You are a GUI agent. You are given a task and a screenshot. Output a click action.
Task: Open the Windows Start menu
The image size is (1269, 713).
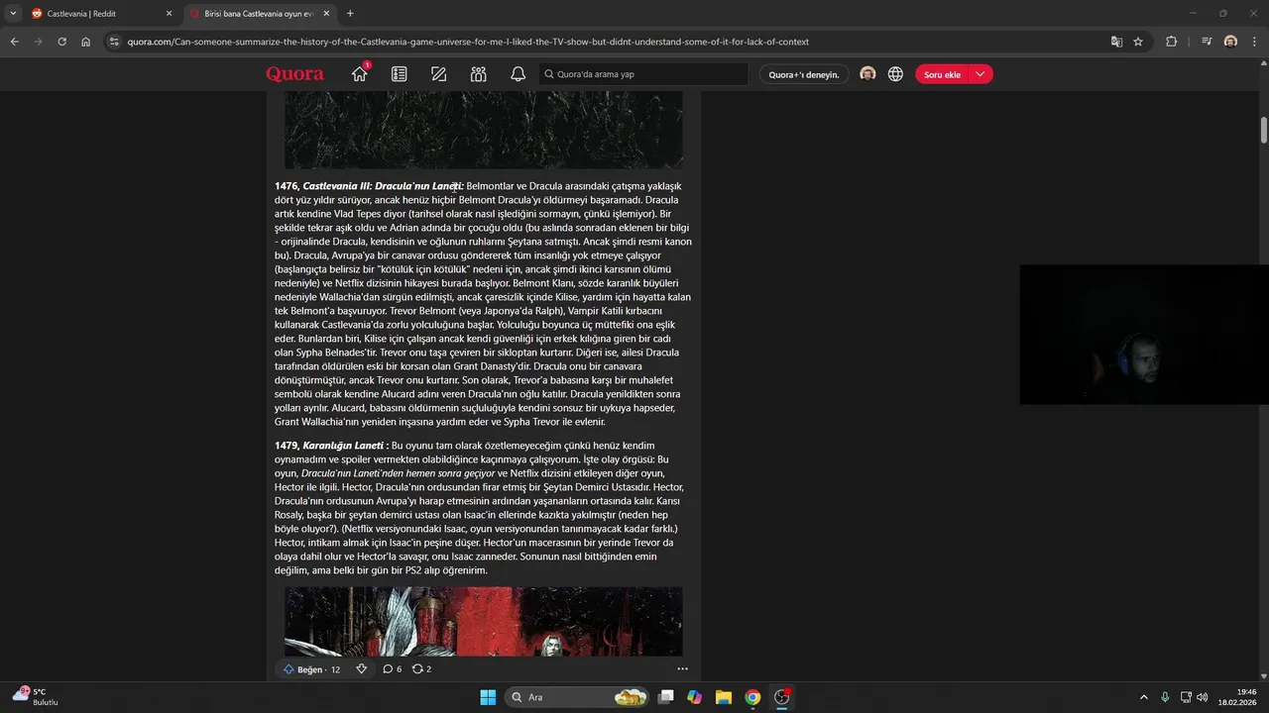[x=488, y=697]
